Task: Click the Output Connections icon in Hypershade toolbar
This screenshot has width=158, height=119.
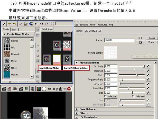Action: pos(47,24)
